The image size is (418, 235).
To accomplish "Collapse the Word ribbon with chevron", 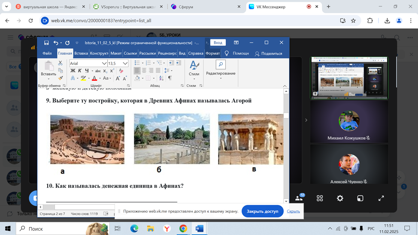I will pyautogui.click(x=285, y=86).
